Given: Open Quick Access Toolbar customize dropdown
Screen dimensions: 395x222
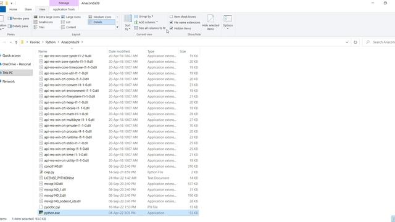Looking at the screenshot, I should tap(11, 3).
